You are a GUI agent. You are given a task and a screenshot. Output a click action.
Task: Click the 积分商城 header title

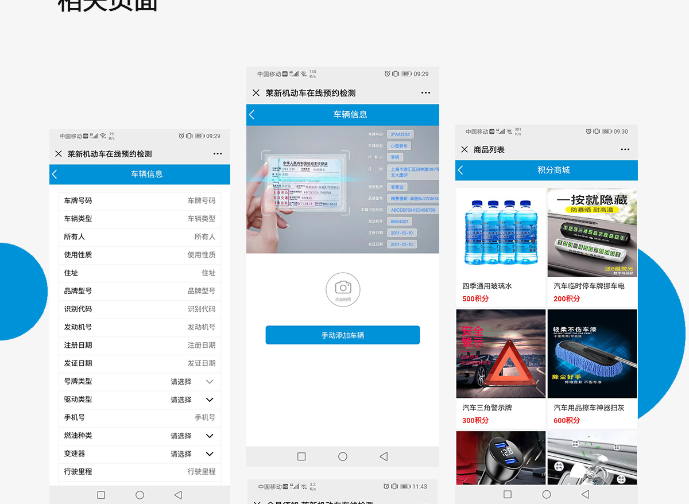[553, 170]
